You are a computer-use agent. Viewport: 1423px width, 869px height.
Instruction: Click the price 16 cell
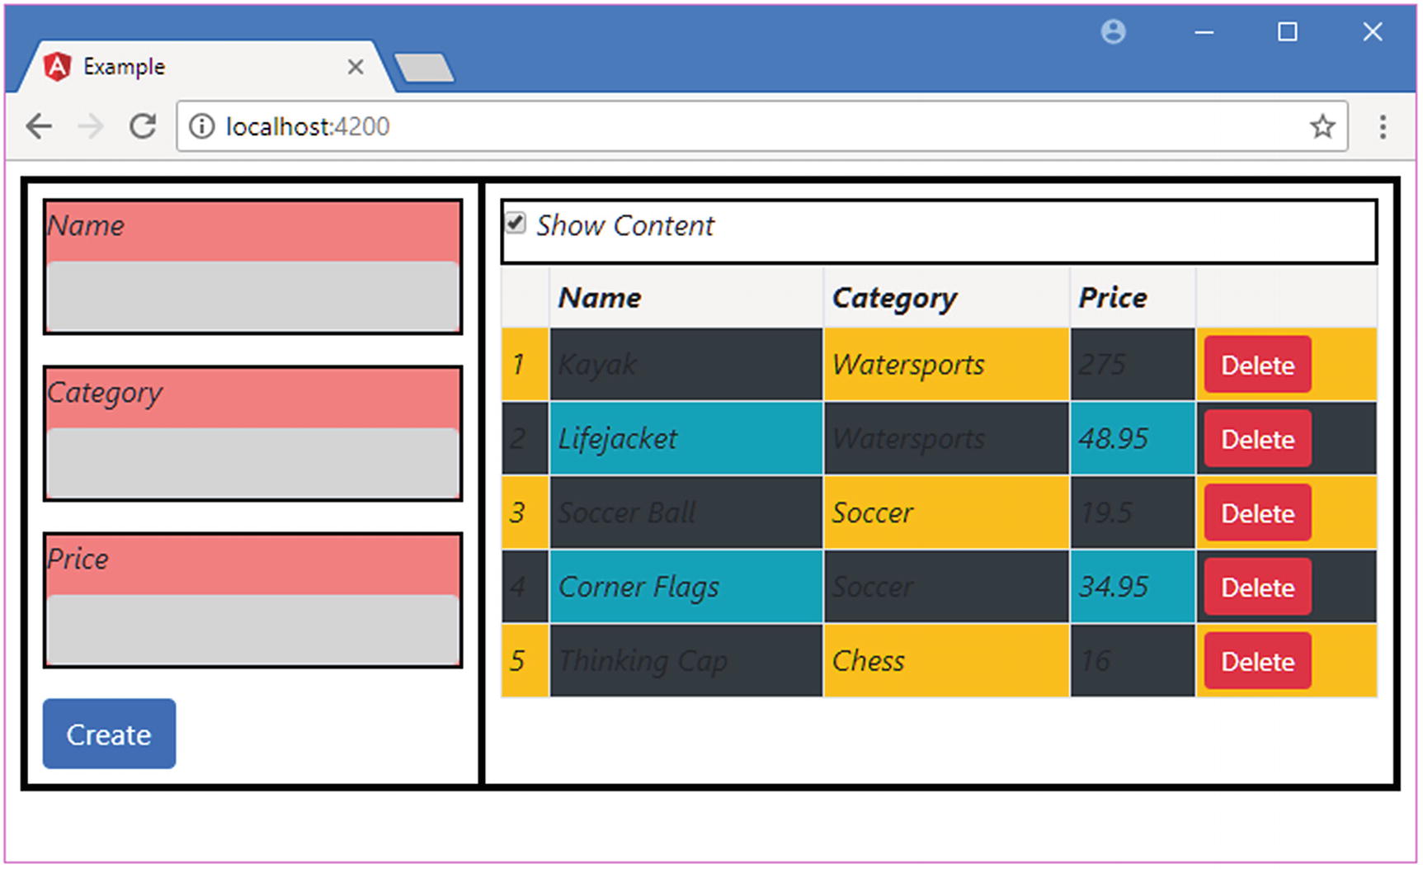[x=1133, y=661]
